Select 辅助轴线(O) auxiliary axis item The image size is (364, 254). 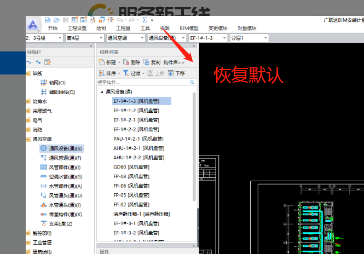[x=58, y=92]
